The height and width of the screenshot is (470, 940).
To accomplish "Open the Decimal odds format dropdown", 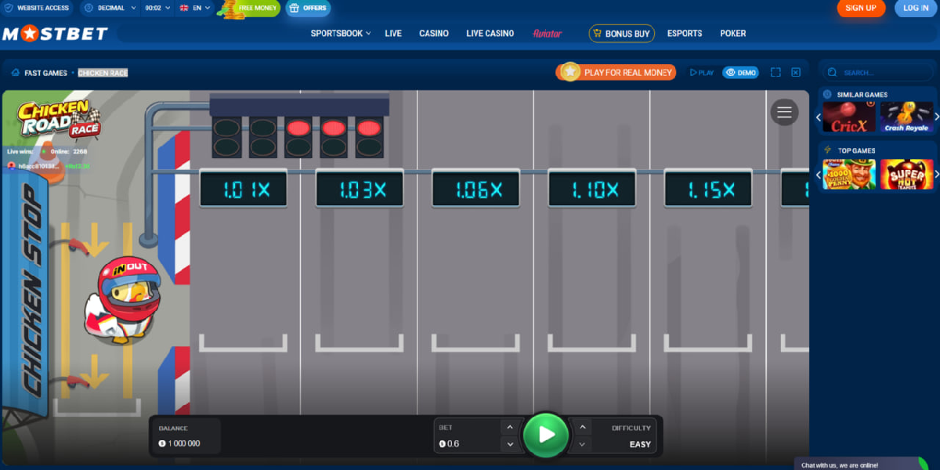I will tap(110, 8).
